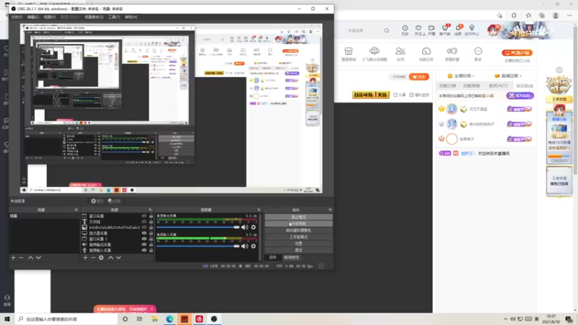Toggle visibility of the b164 image source
Image resolution: width=578 pixels, height=325 pixels.
click(144, 227)
